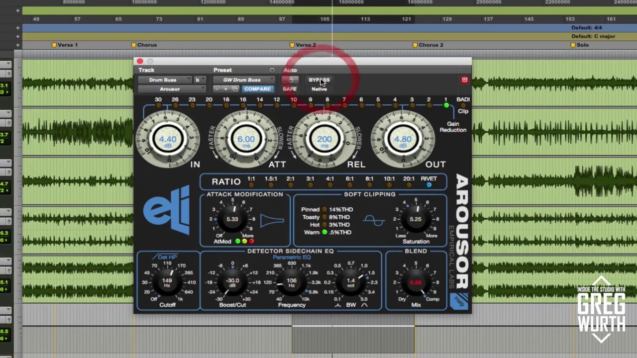Click bar 57 on the ruler
Screen dimensions: 637x358
(77, 19)
